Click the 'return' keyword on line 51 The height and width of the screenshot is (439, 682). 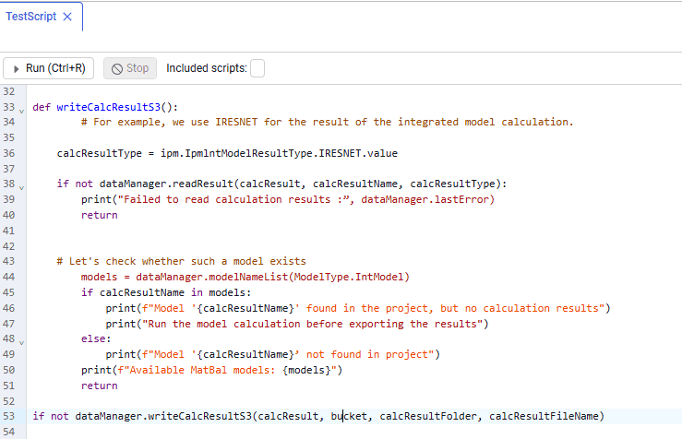pos(99,386)
